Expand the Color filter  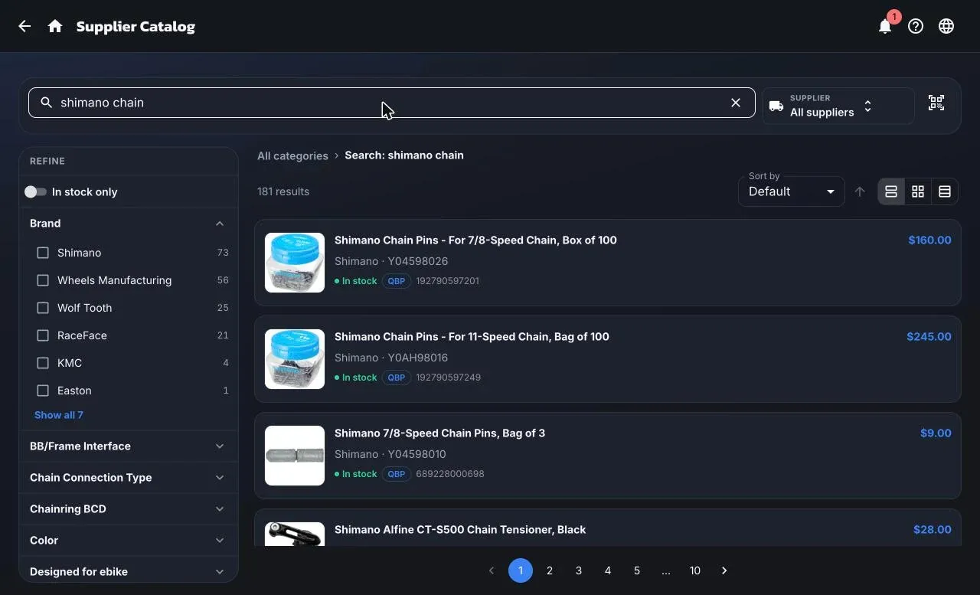tap(129, 541)
